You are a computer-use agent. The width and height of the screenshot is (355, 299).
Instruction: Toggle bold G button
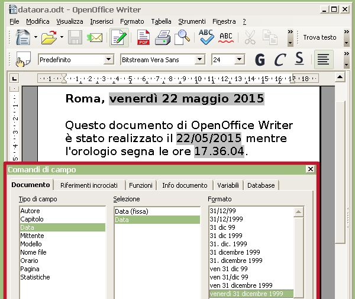260,60
